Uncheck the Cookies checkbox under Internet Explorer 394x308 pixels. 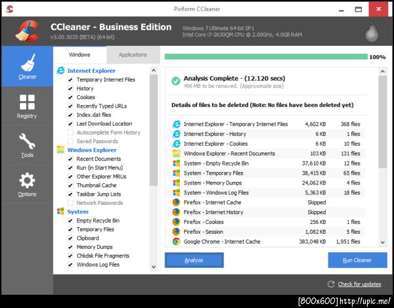point(70,97)
